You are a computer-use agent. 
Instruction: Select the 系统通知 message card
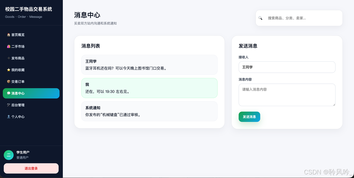point(149,111)
